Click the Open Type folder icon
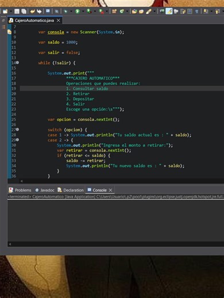This screenshot has height=298, width=224. (134, 11)
